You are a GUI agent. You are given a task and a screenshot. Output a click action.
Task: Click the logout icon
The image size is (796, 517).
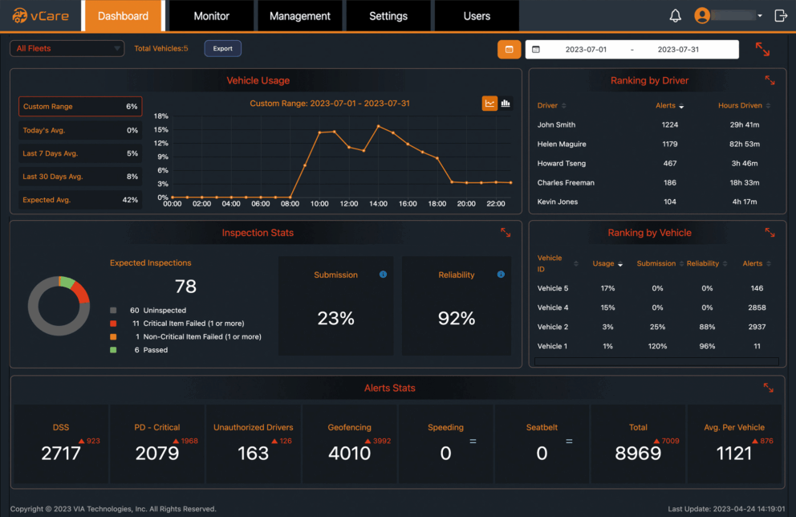point(782,14)
